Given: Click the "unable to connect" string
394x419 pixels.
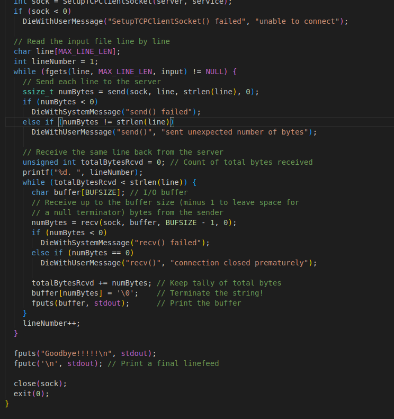Looking at the screenshot, I should pyautogui.click(x=297, y=21).
